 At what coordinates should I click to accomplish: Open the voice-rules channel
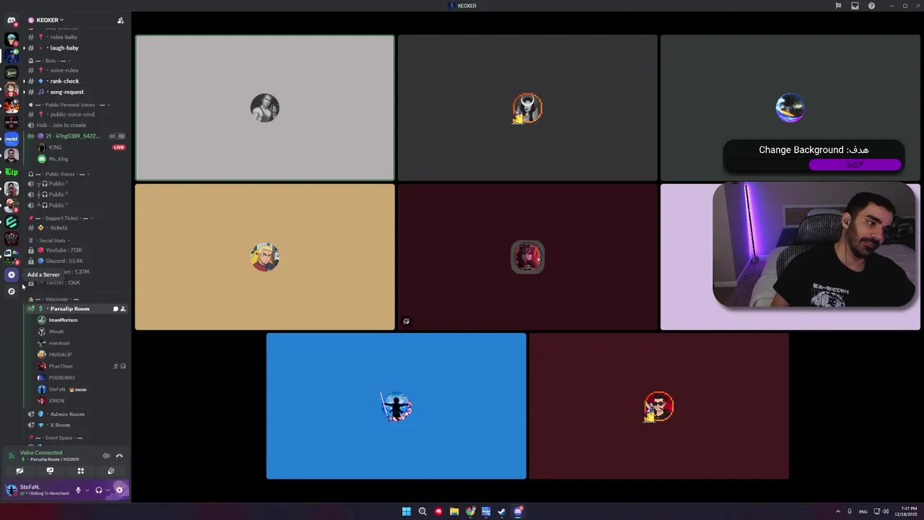point(64,70)
